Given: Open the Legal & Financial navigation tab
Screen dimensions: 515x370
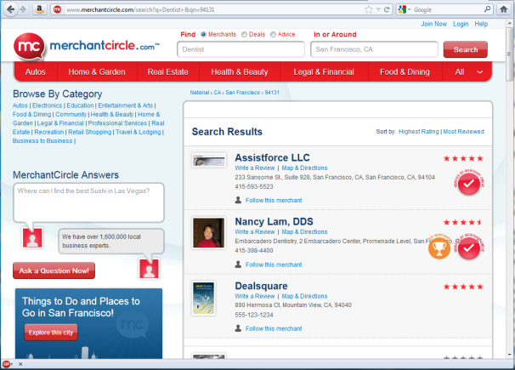Looking at the screenshot, I should click(324, 72).
